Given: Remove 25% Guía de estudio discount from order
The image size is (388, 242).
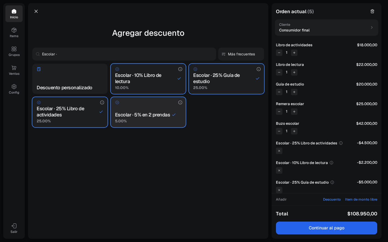Looking at the screenshot, I should (x=279, y=190).
